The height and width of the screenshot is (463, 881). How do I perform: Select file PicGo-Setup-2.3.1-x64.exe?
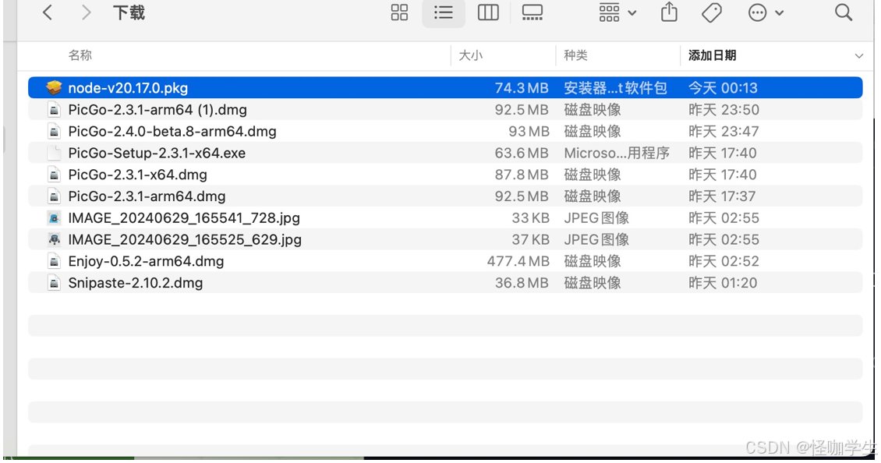tap(157, 153)
